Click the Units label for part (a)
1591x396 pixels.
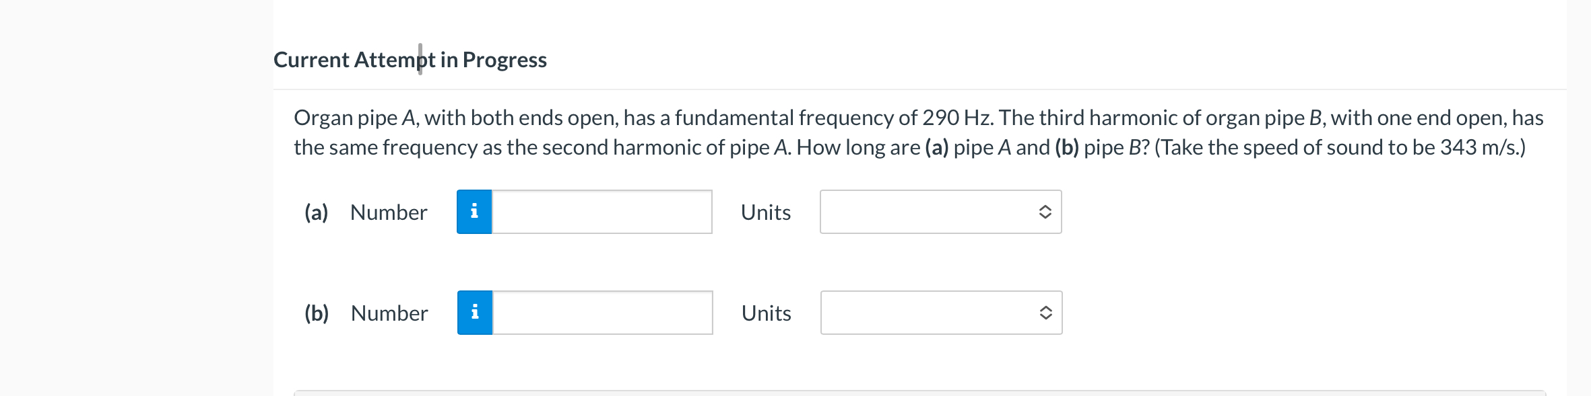click(x=765, y=212)
